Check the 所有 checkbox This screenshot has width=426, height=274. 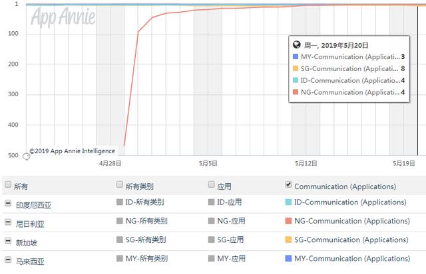[8, 185]
